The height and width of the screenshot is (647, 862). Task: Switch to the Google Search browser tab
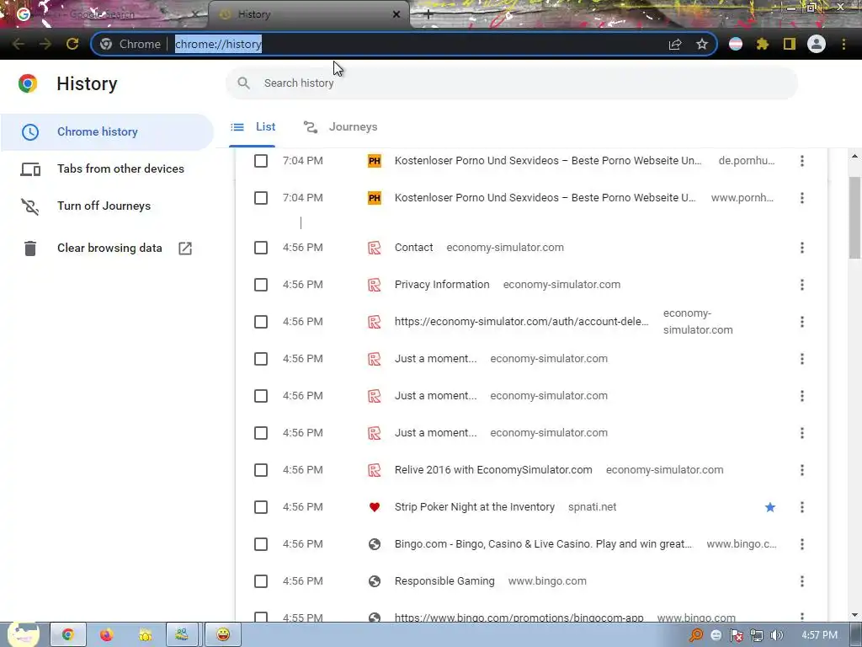tap(104, 15)
